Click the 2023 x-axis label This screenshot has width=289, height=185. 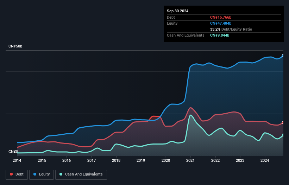coord(240,160)
